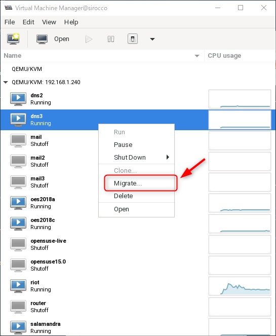276x336 pixels.
Task: Click the oes2018a CPU usage graph
Action: (240, 203)
